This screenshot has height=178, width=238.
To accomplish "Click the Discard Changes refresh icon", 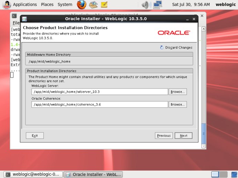I will (x=162, y=48).
